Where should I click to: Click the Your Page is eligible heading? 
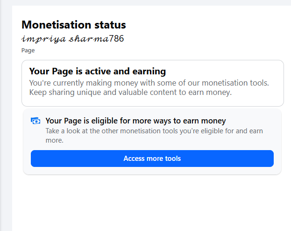[135, 121]
